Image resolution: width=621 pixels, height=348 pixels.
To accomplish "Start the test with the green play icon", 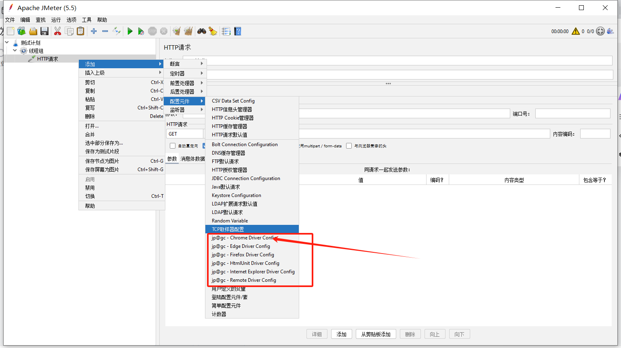I will [130, 31].
